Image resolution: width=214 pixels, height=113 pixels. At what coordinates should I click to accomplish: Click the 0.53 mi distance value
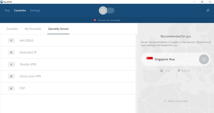[186, 71]
